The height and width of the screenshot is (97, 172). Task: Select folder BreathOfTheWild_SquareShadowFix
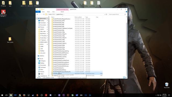coord(62,72)
